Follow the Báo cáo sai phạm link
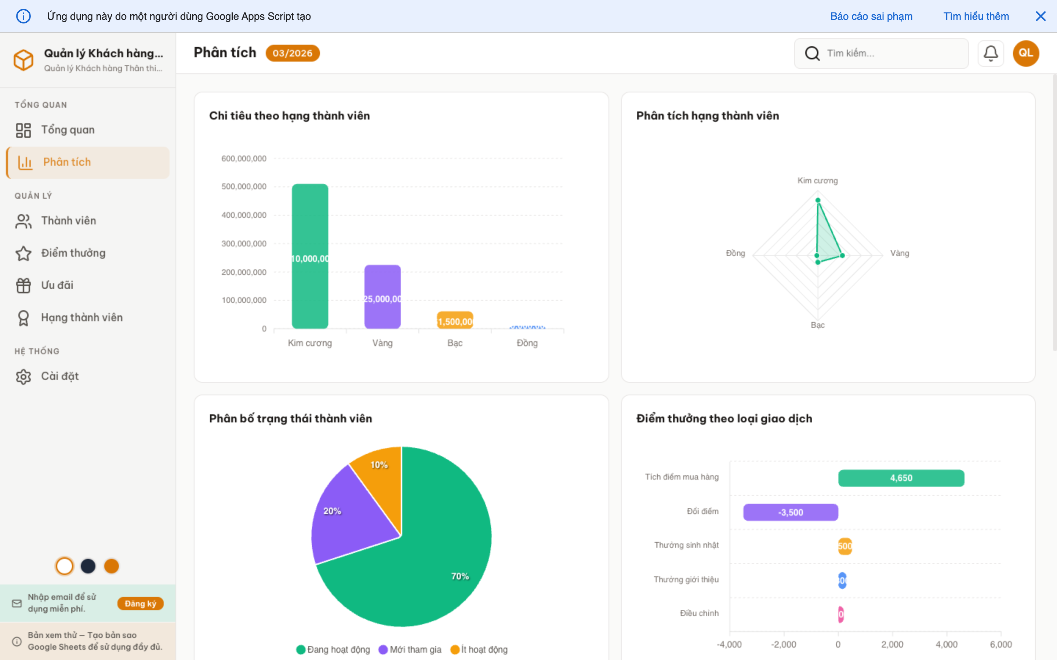This screenshot has height=660, width=1057. tap(871, 16)
